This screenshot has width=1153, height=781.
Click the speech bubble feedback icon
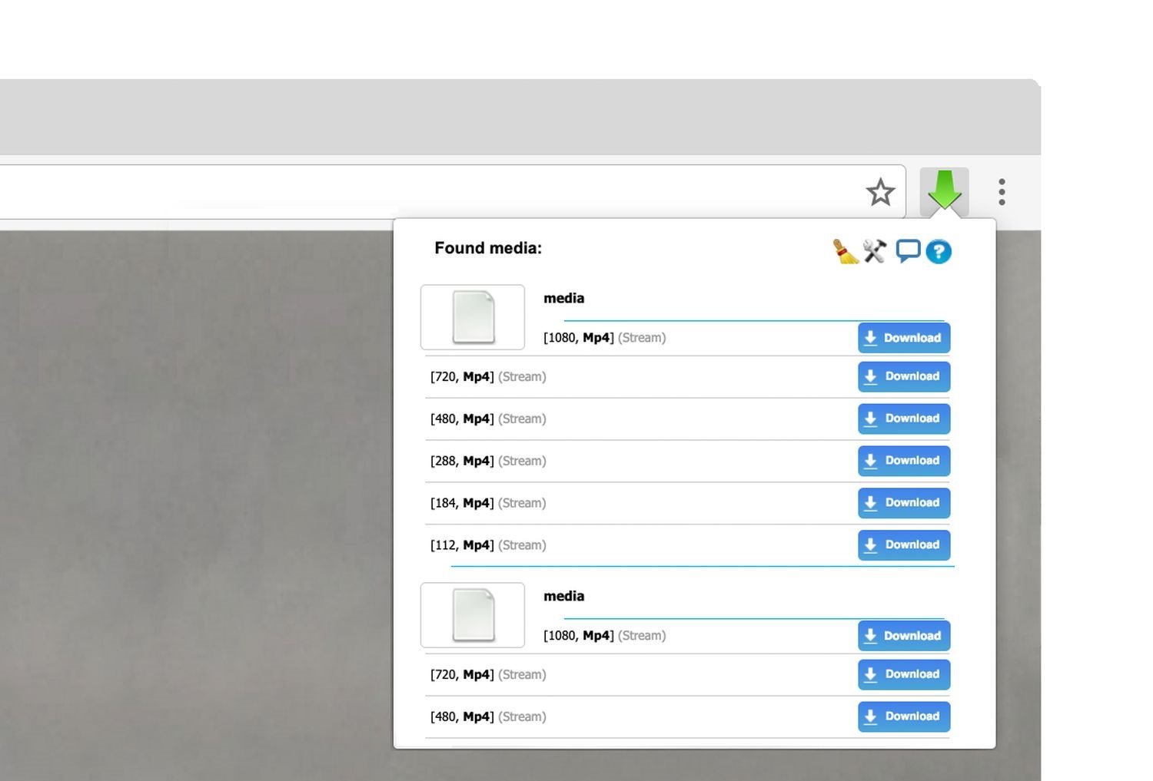point(908,251)
